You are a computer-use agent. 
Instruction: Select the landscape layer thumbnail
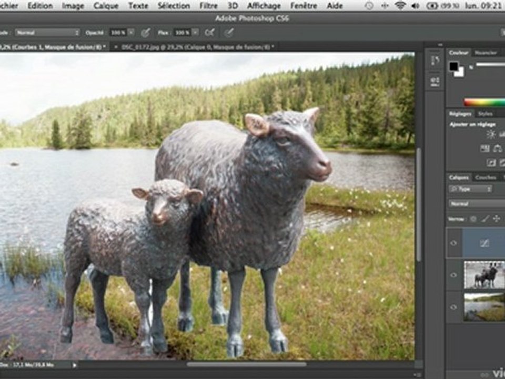click(x=484, y=307)
